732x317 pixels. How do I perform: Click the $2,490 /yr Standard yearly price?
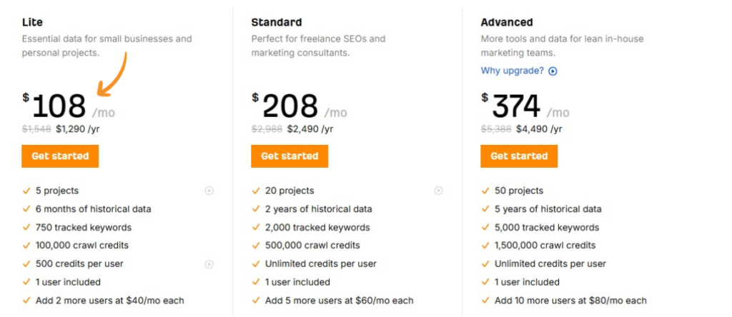point(310,129)
